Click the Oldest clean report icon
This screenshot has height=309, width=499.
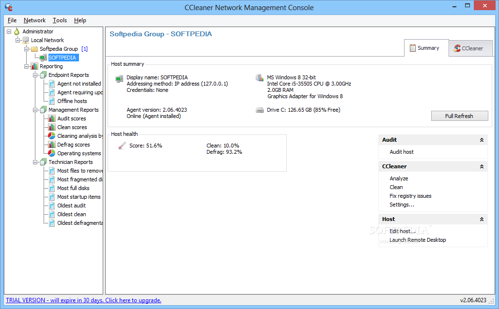52,214
